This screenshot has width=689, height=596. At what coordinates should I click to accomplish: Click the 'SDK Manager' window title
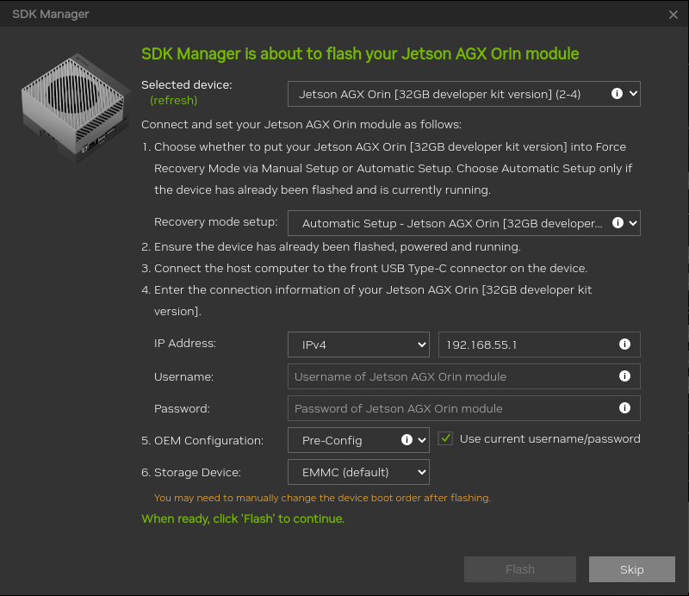(51, 14)
